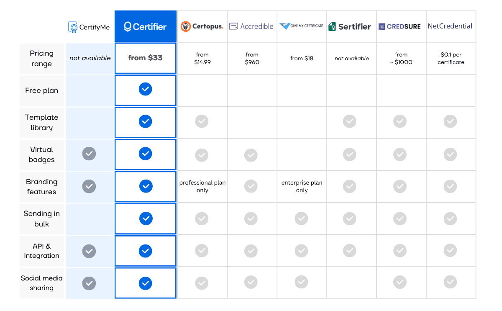The image size is (502, 311).
Task: Click Sertifier Sending in bulk checkmark
Action: [350, 218]
